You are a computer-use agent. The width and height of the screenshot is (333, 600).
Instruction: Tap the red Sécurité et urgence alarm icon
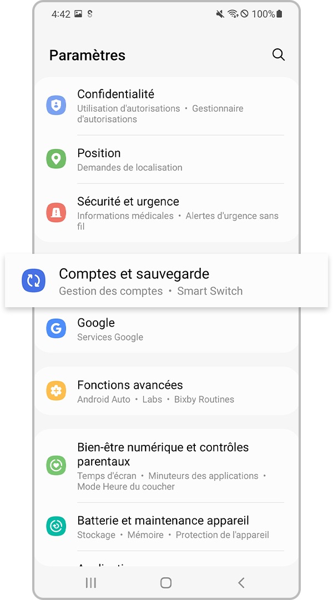[56, 212]
